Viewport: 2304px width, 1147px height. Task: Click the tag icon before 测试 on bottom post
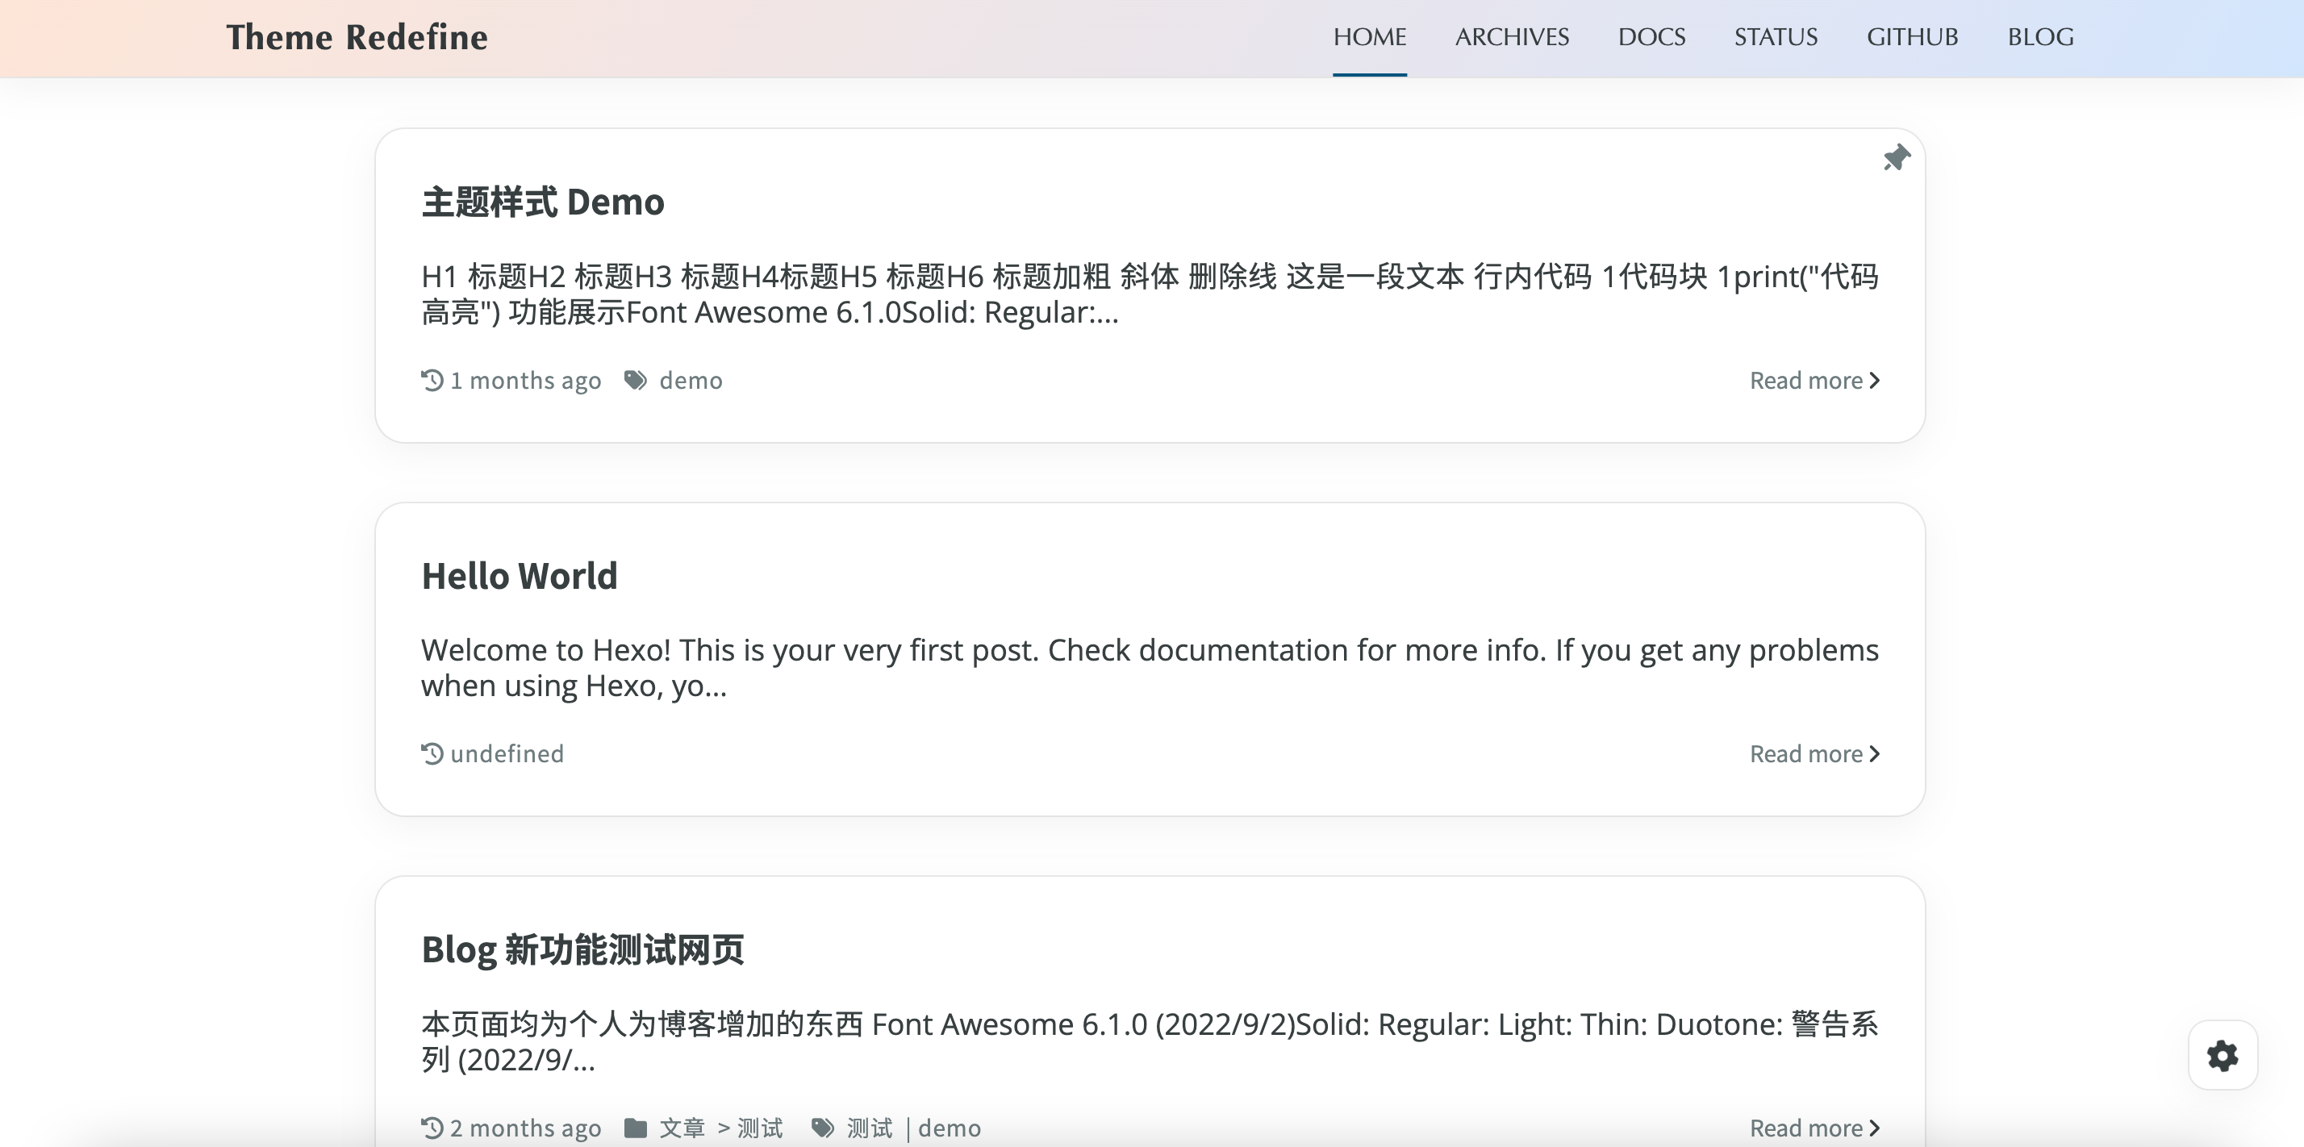click(822, 1128)
